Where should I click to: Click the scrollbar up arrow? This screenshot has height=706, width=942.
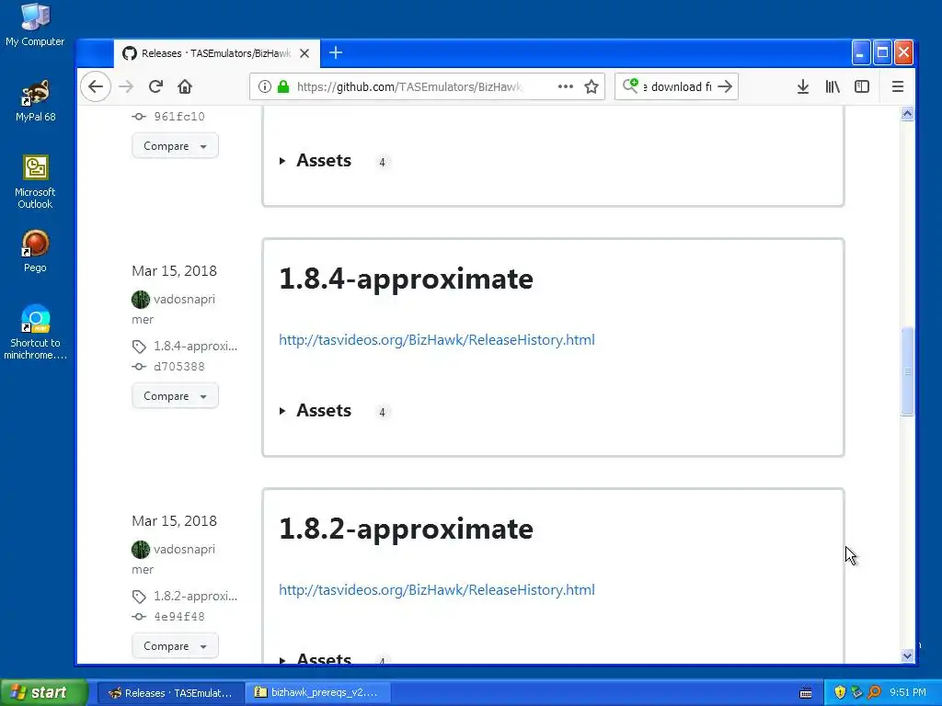[907, 113]
